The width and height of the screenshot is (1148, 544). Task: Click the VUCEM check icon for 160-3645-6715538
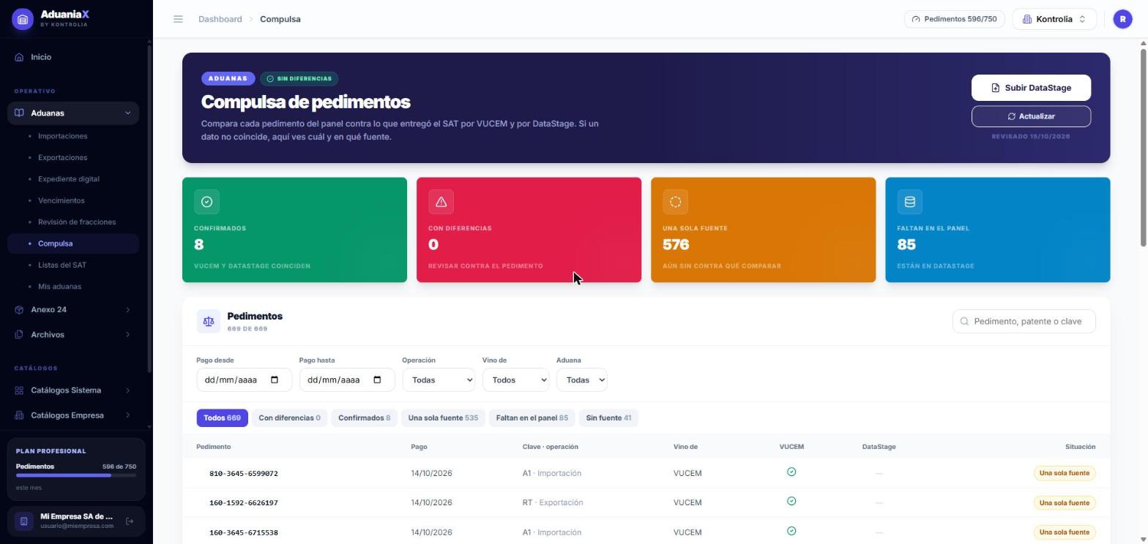point(791,532)
